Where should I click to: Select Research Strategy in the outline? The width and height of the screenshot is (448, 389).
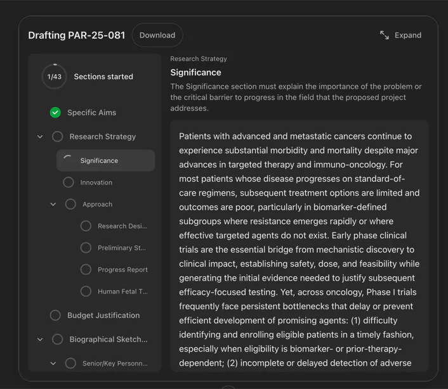coord(103,137)
